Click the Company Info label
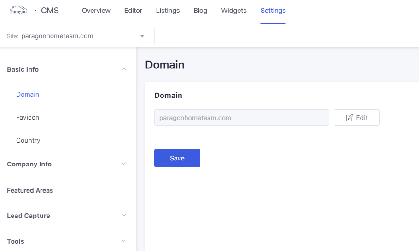Screen dimensions: 419x251 (x=29, y=164)
